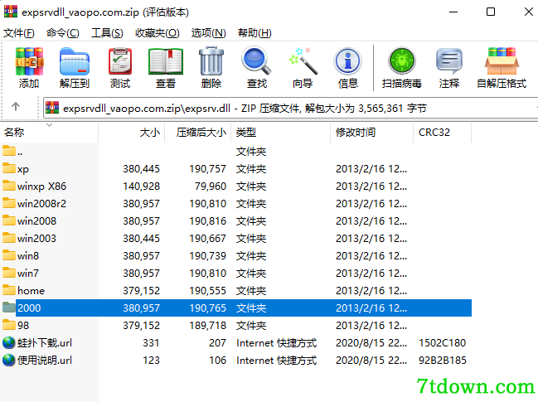Select the win2003 folder icon
Screen dimensions: 538x402
(9, 238)
